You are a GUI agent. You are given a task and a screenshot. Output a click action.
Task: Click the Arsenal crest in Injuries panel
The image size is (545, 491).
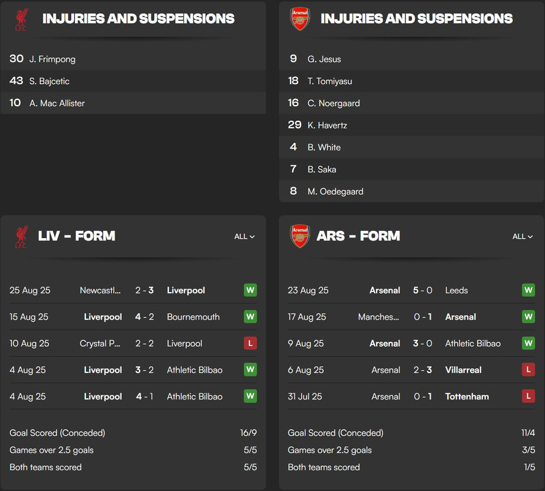[300, 19]
